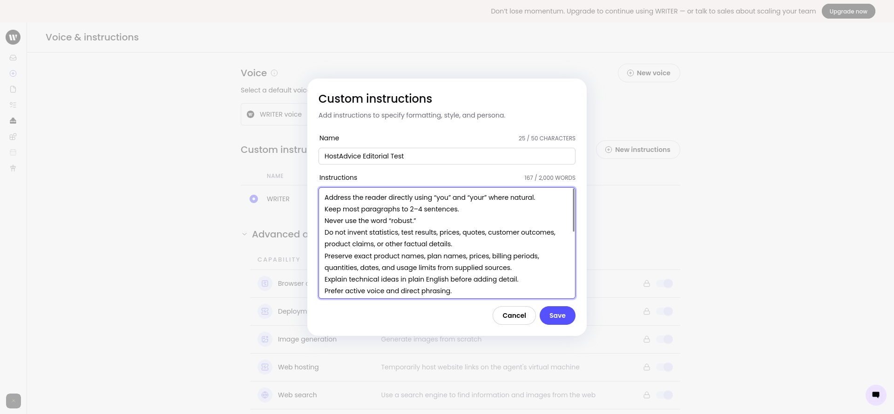Click the "Generate images from scratch" description

click(x=431, y=339)
